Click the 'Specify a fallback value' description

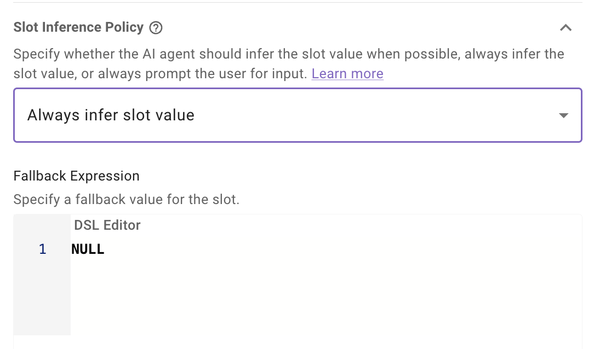(x=126, y=200)
